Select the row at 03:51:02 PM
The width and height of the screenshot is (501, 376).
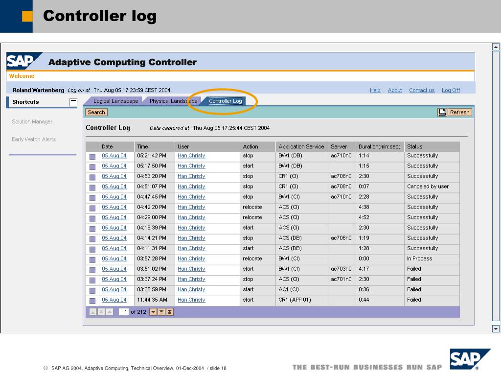point(92,270)
